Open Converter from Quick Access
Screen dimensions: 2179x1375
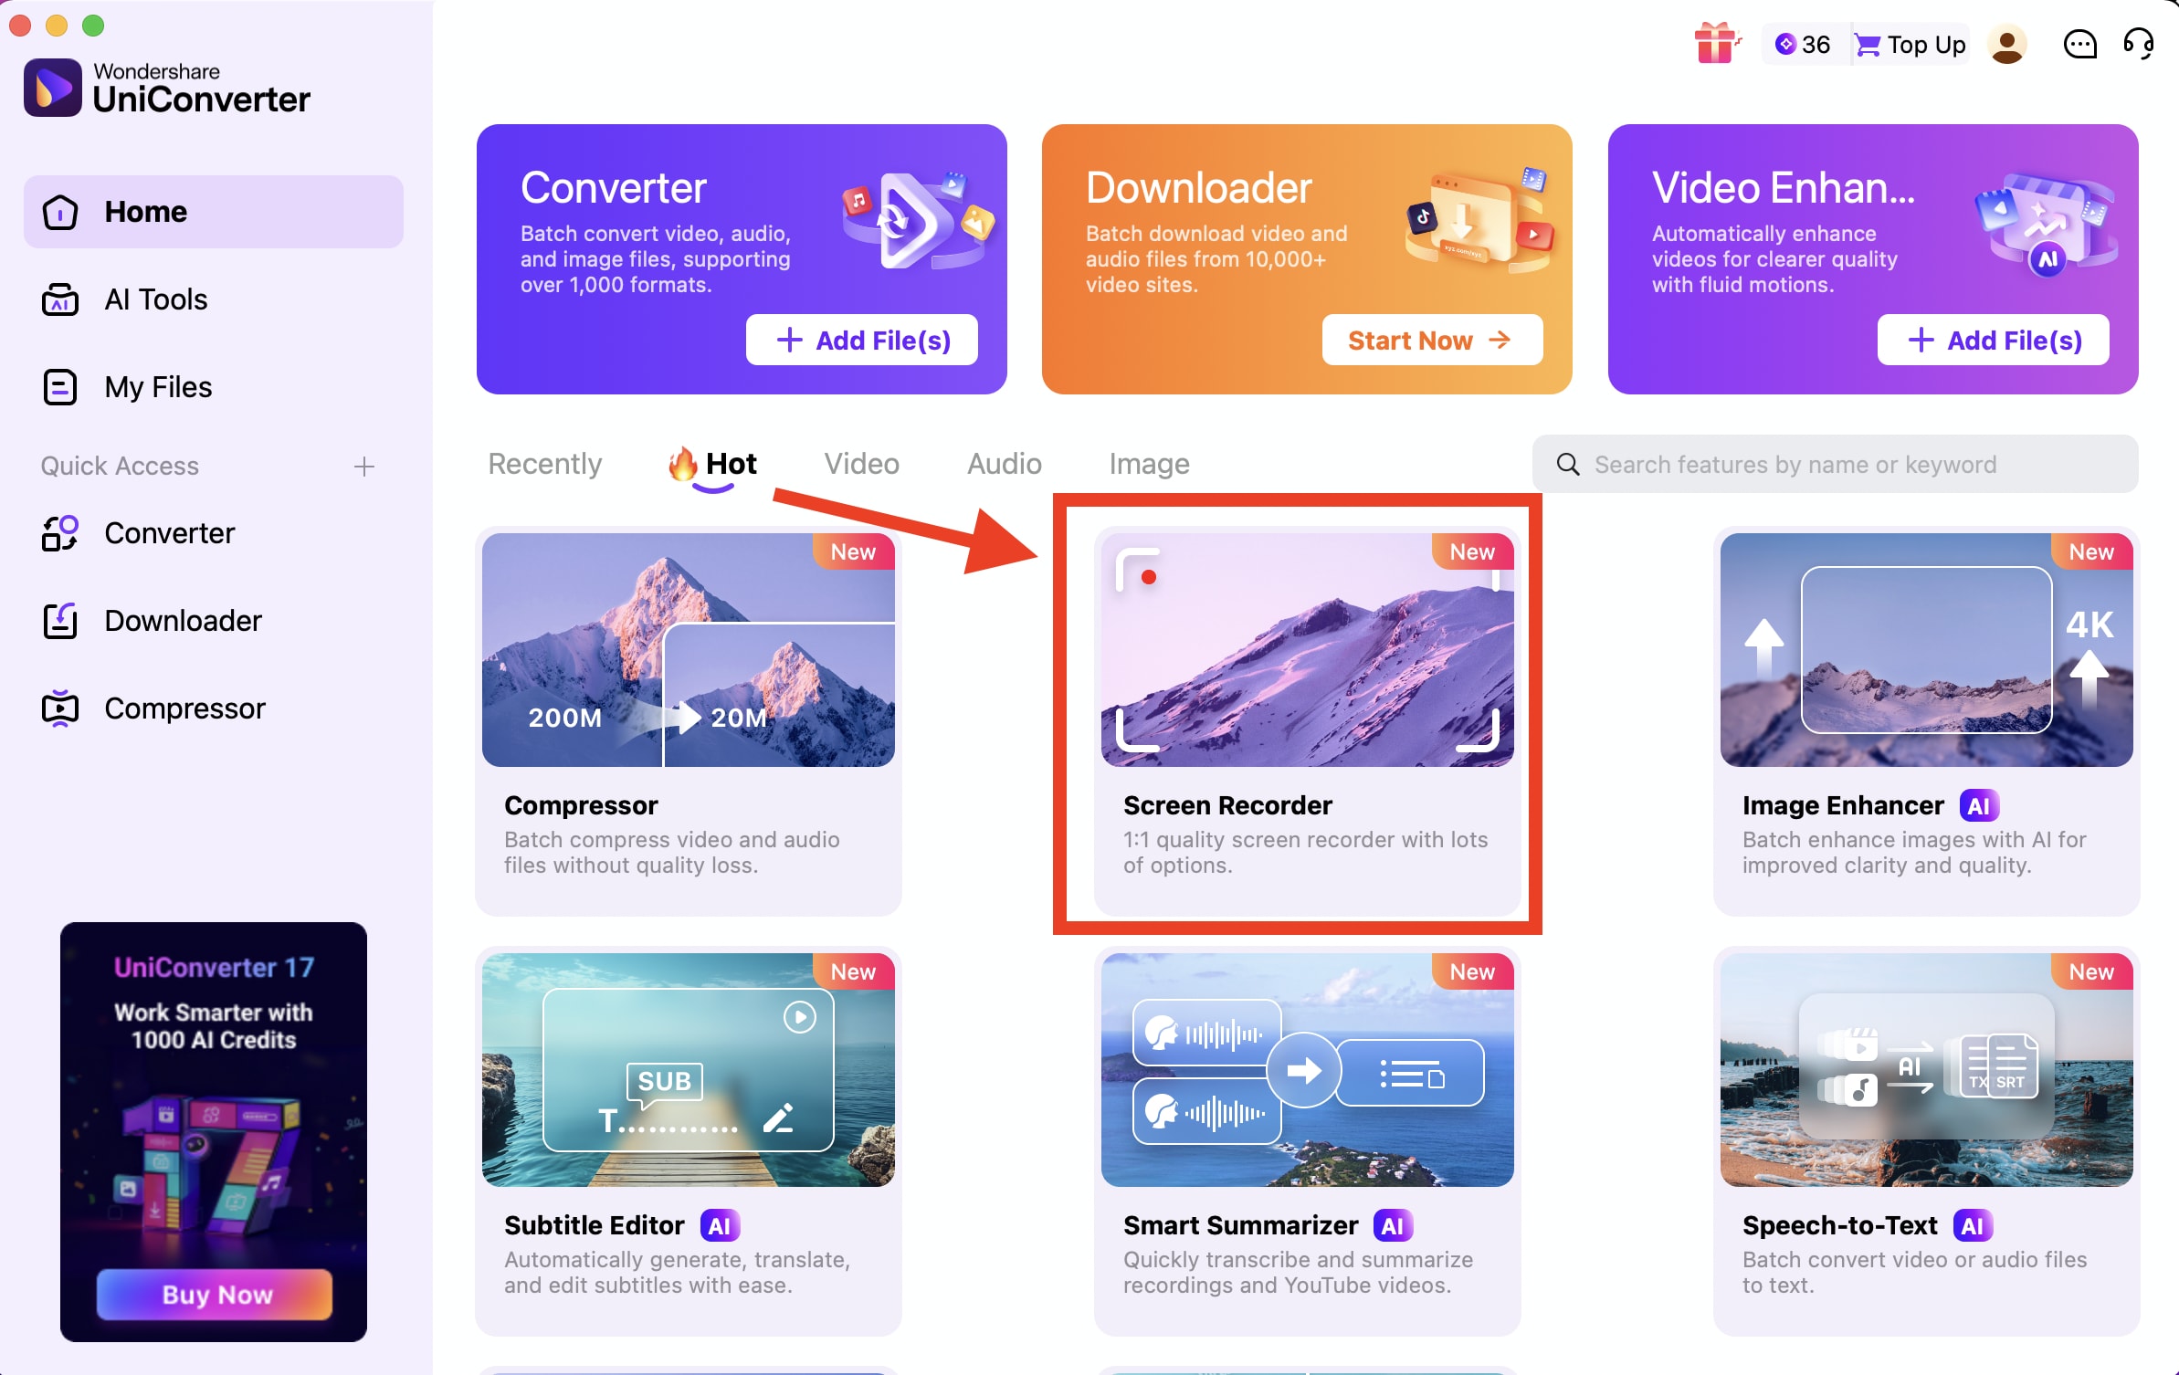tap(169, 533)
